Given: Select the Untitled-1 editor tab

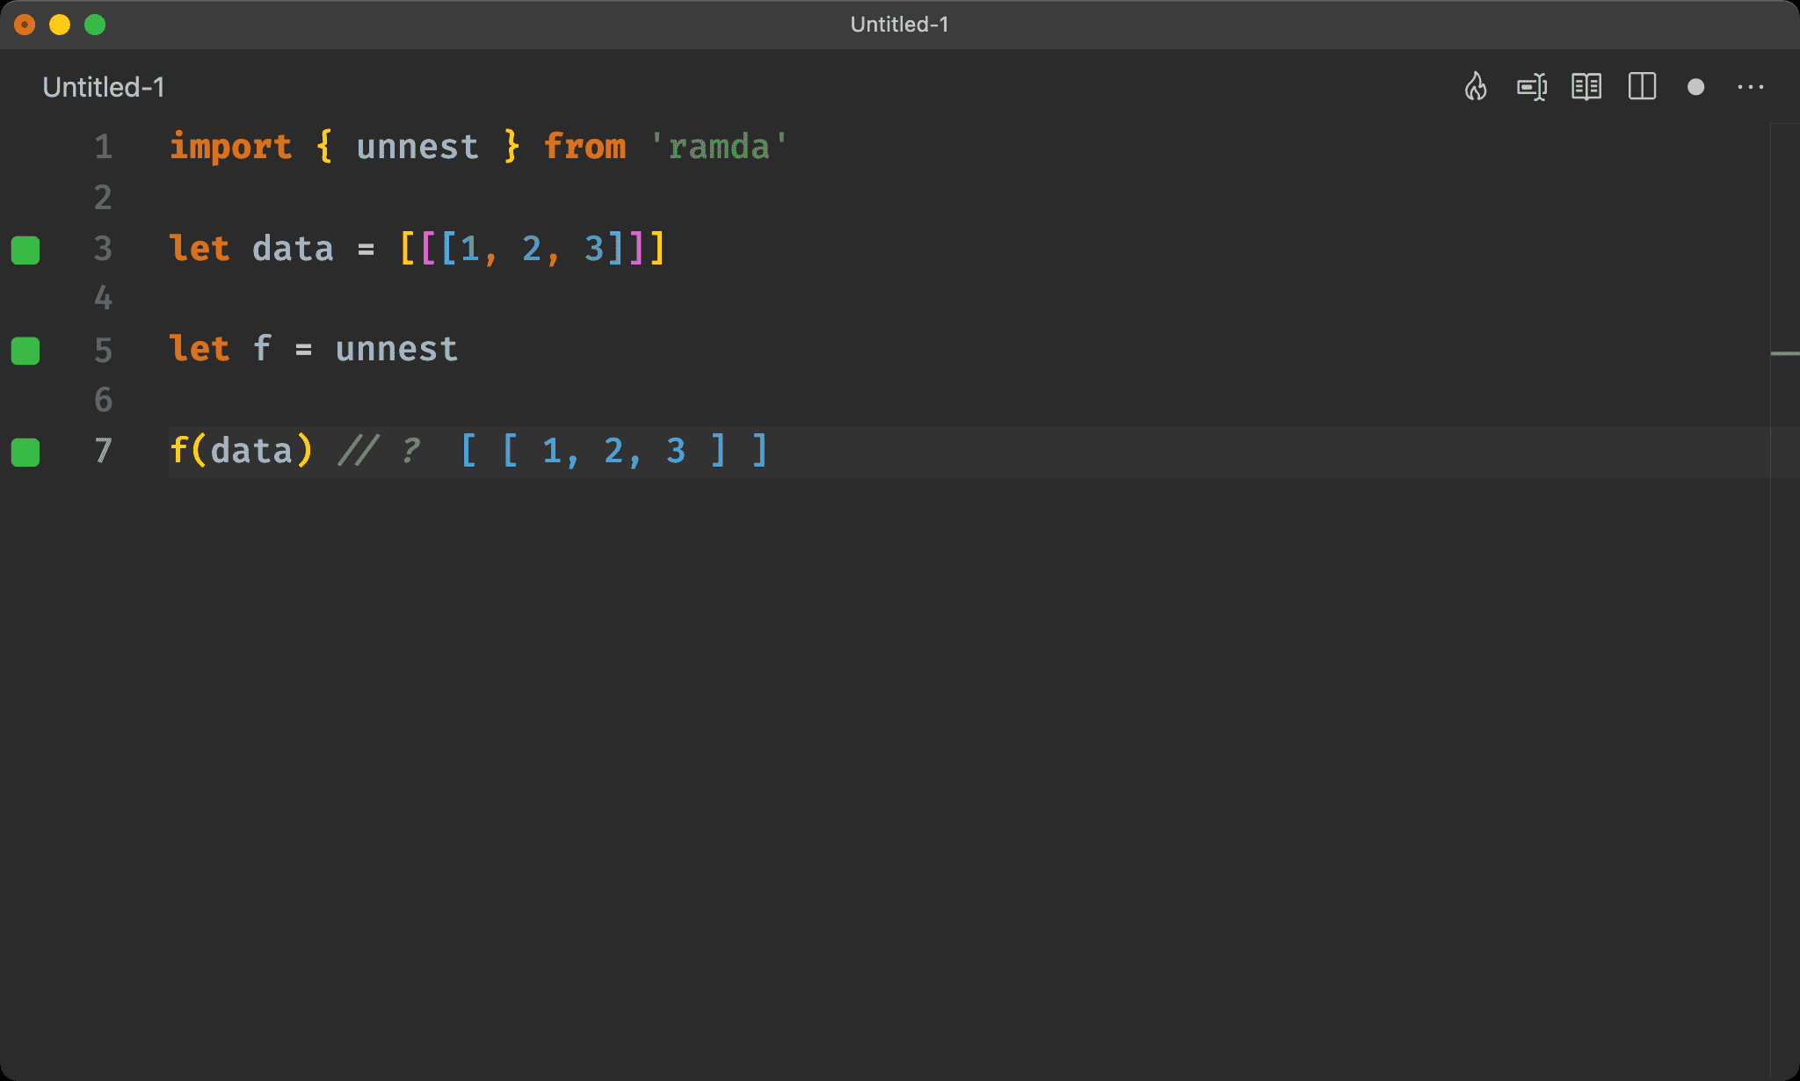Looking at the screenshot, I should pos(104,87).
